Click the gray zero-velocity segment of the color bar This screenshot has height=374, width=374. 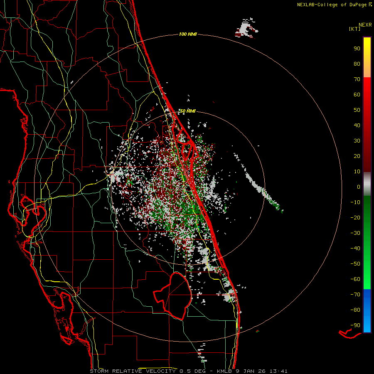click(367, 184)
